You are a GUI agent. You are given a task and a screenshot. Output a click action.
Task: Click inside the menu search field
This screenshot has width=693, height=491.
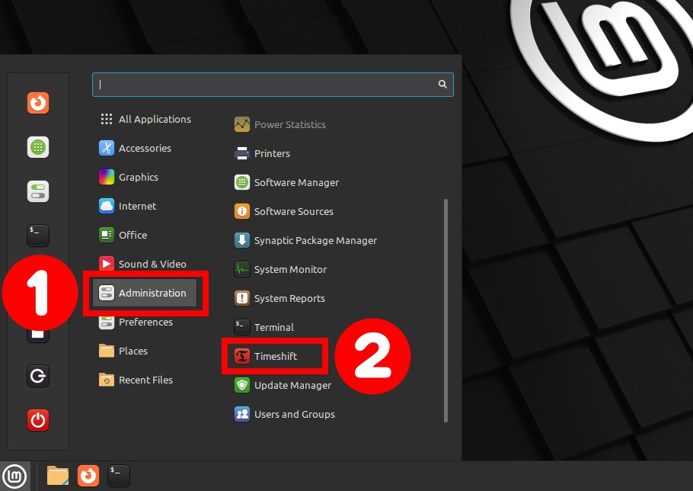coord(273,85)
